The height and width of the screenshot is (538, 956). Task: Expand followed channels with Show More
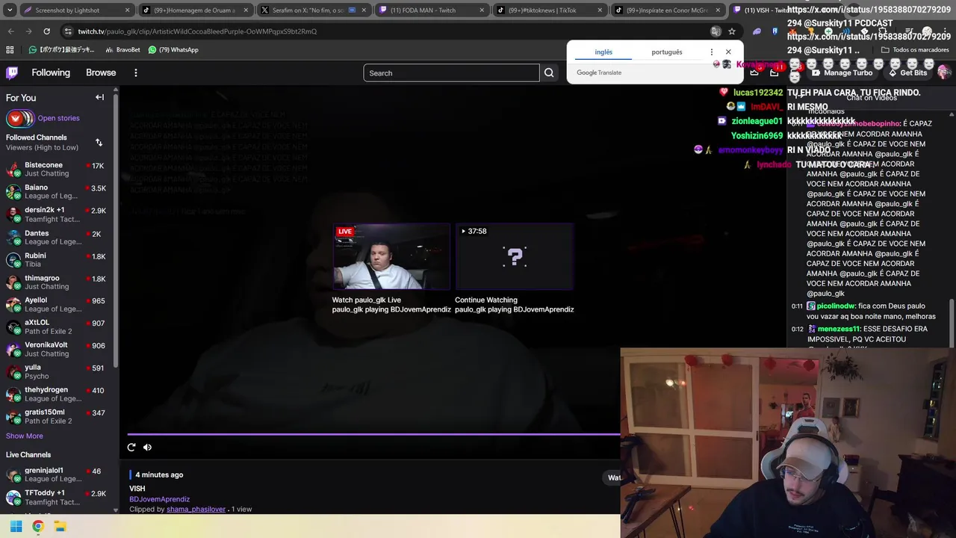point(25,436)
